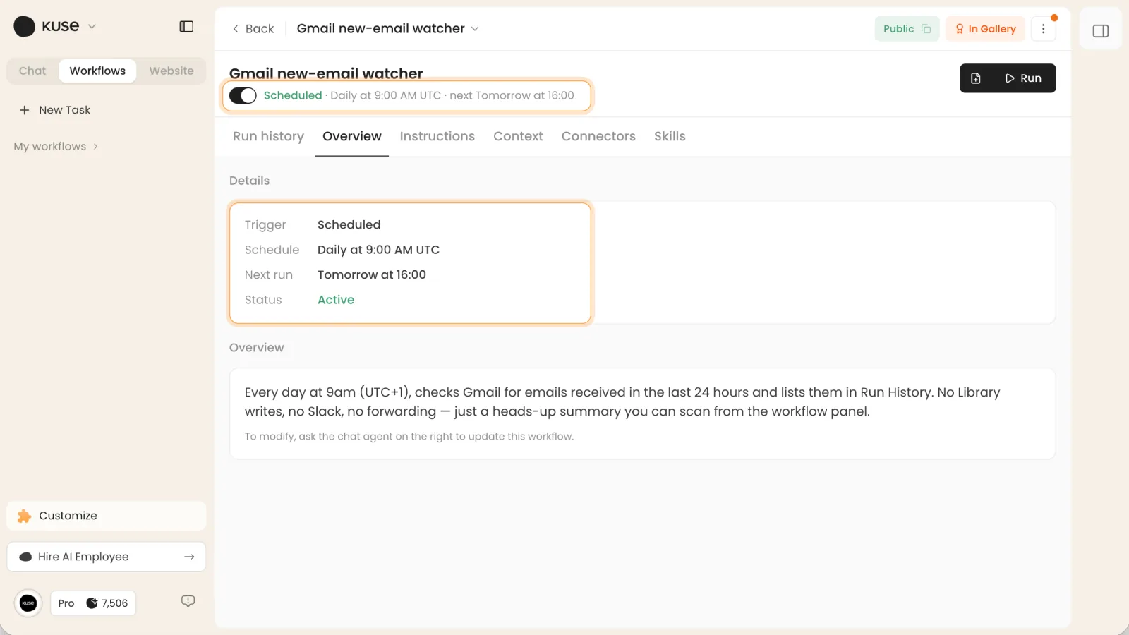Open the three-dot more options menu
1129x635 pixels.
(x=1043, y=29)
